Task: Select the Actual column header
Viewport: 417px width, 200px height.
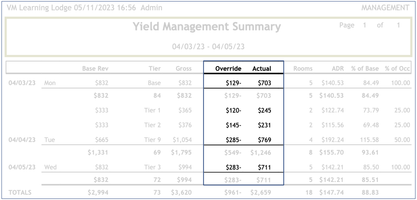Action: [262, 69]
